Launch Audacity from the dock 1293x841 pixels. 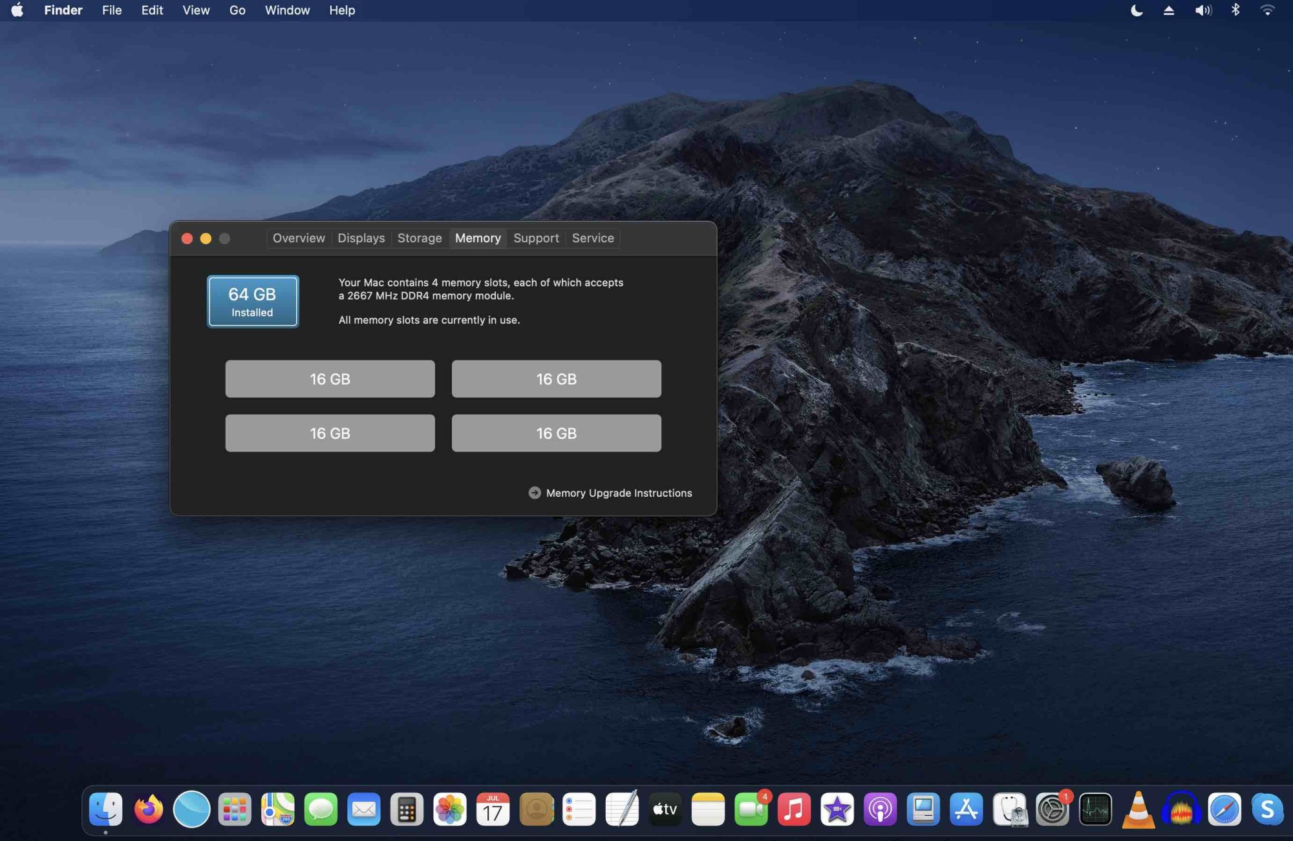[1181, 809]
